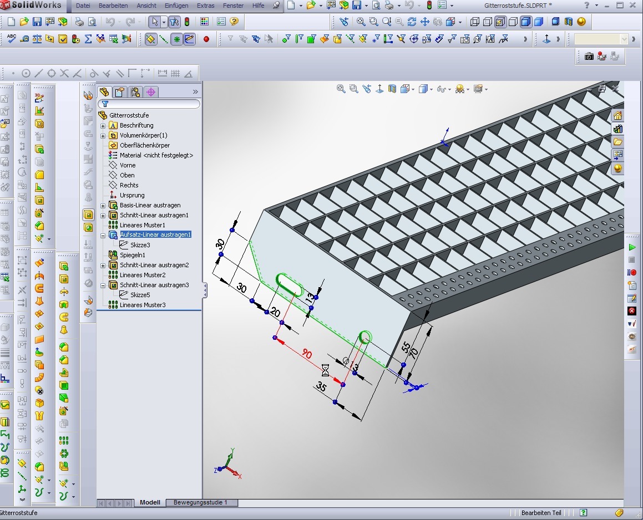The height and width of the screenshot is (520, 643).
Task: Click the red record dot icon
Action: coord(206,39)
